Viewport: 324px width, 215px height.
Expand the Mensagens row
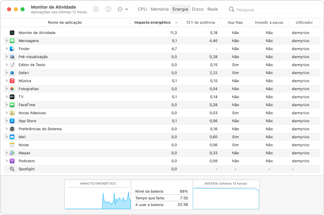7,41
